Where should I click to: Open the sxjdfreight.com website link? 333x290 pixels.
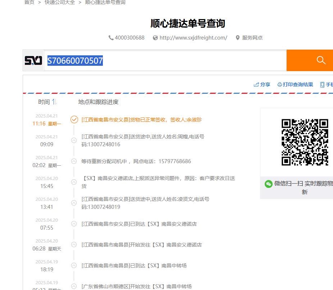tap(193, 38)
